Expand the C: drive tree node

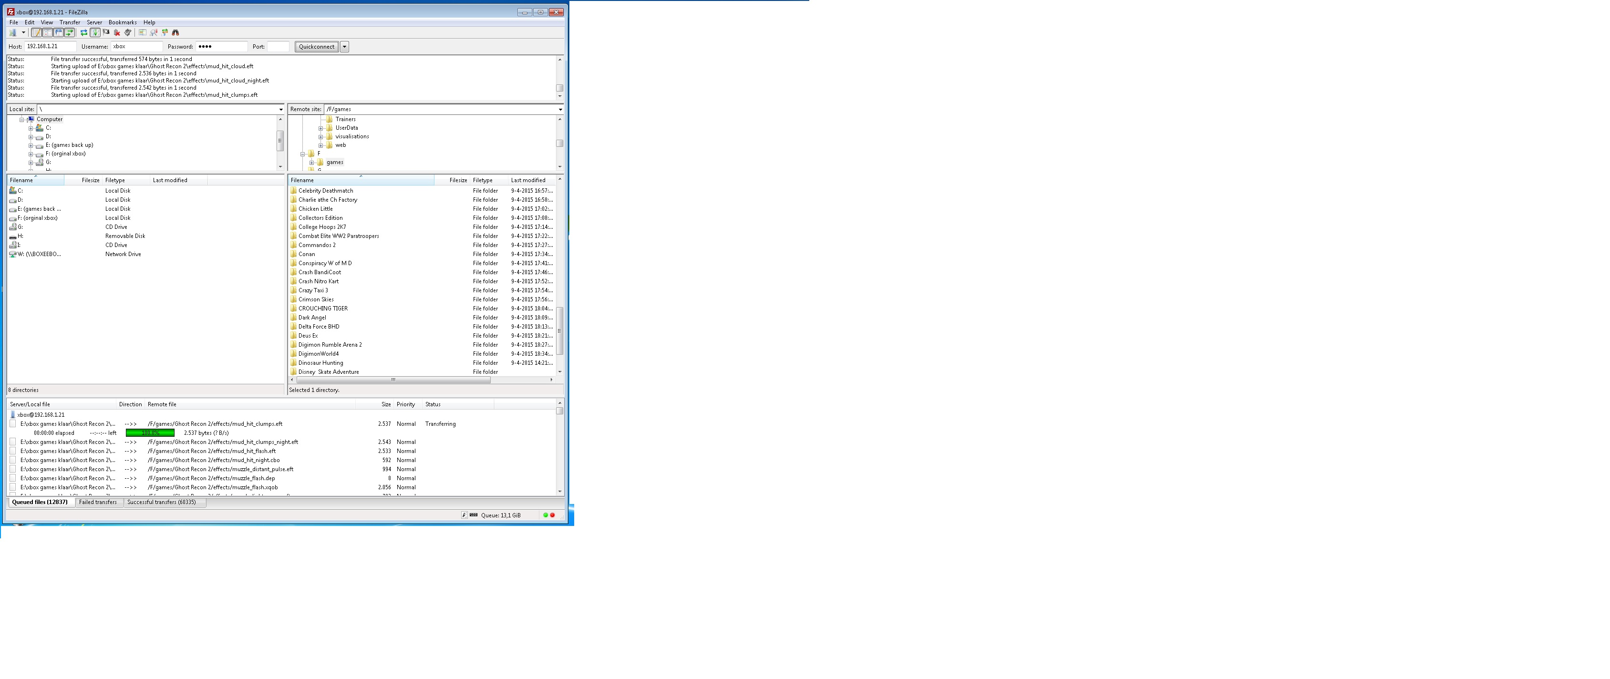pos(31,128)
